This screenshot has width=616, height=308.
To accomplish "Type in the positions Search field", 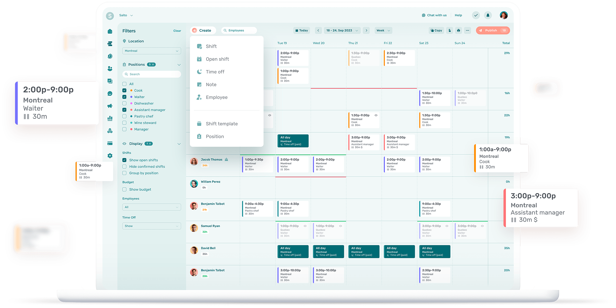I will coord(151,74).
